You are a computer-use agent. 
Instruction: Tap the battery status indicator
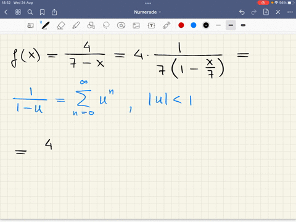(291, 2)
